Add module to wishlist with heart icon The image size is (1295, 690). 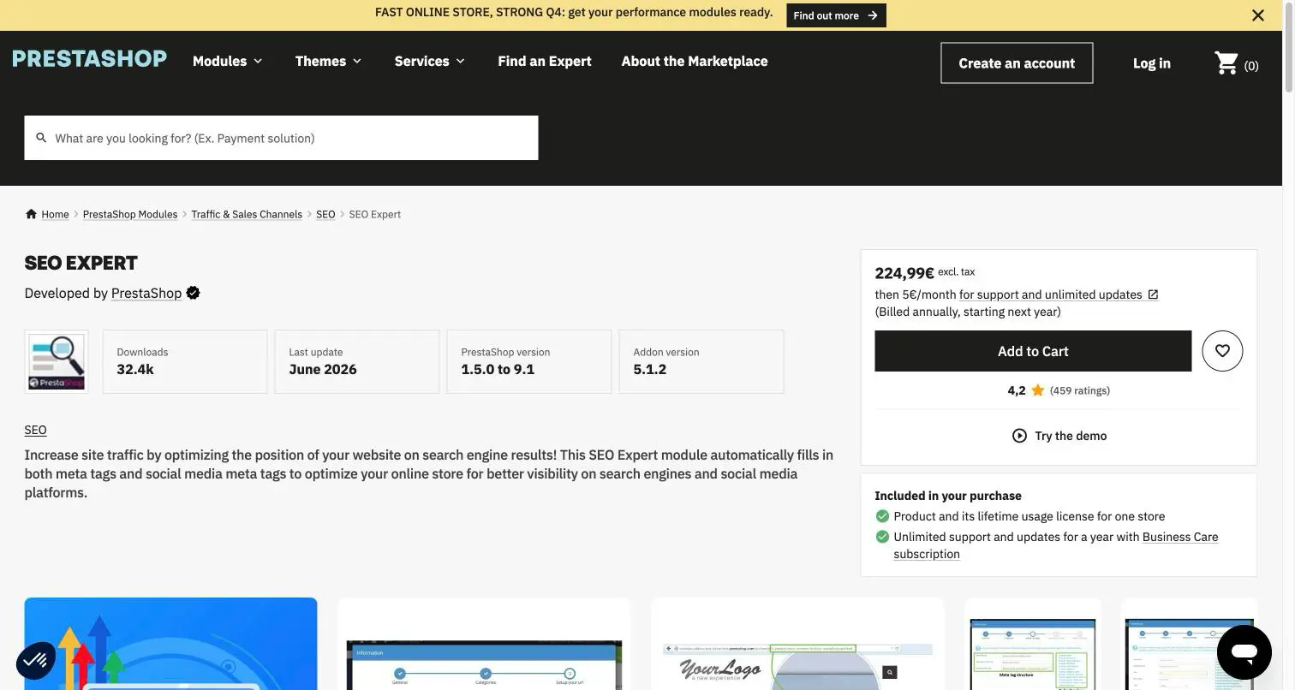click(x=1222, y=351)
